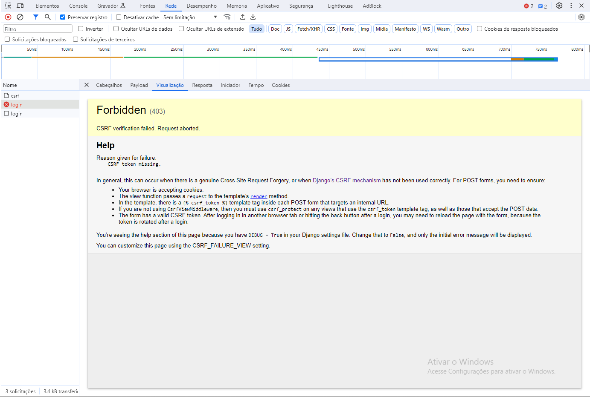Screen dimensions: 590x397
Task: Show the Tempo request tab
Action: click(x=256, y=85)
